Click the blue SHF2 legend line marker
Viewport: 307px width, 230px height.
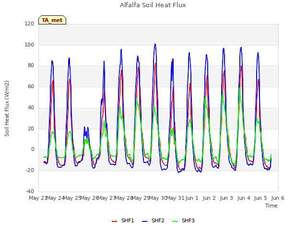tap(144, 221)
